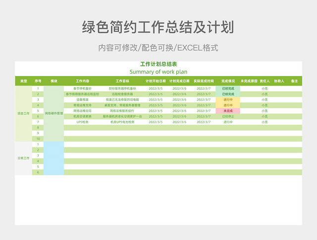Select the '备注' column header
The height and width of the screenshot is (240, 317).
294,81
